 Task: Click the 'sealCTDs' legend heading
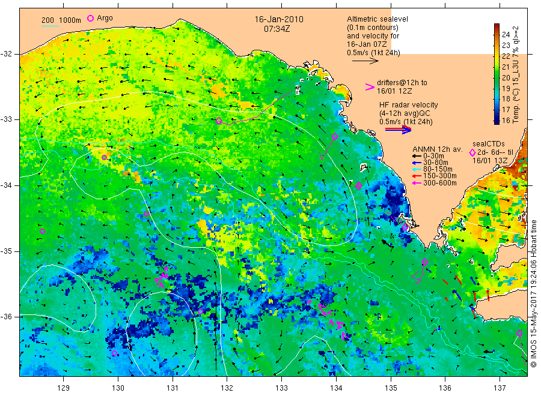[x=489, y=144]
